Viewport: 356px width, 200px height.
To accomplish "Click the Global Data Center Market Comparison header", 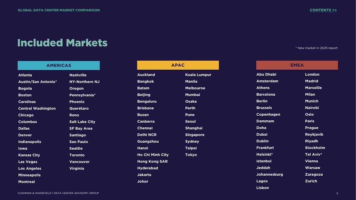I will [59, 10].
